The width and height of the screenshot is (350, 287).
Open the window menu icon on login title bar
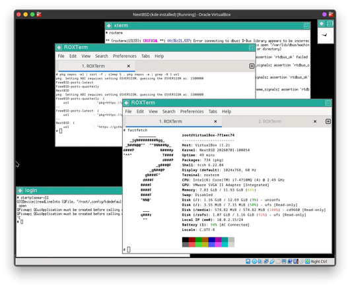pyautogui.click(x=20, y=191)
